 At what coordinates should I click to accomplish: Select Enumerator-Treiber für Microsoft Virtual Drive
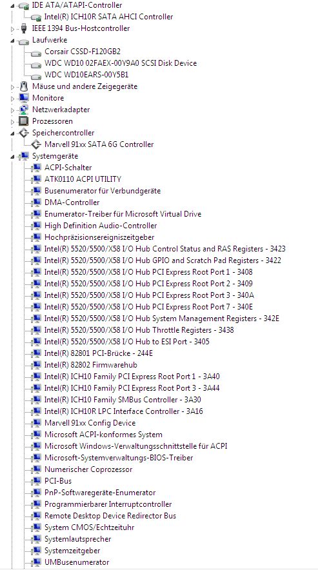[x=123, y=214]
